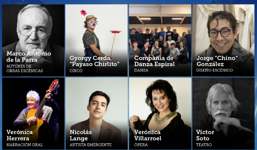The image size is (257, 150).
Task: Select the Payaso Chirlito clown photo
Action: (x=96, y=41)
